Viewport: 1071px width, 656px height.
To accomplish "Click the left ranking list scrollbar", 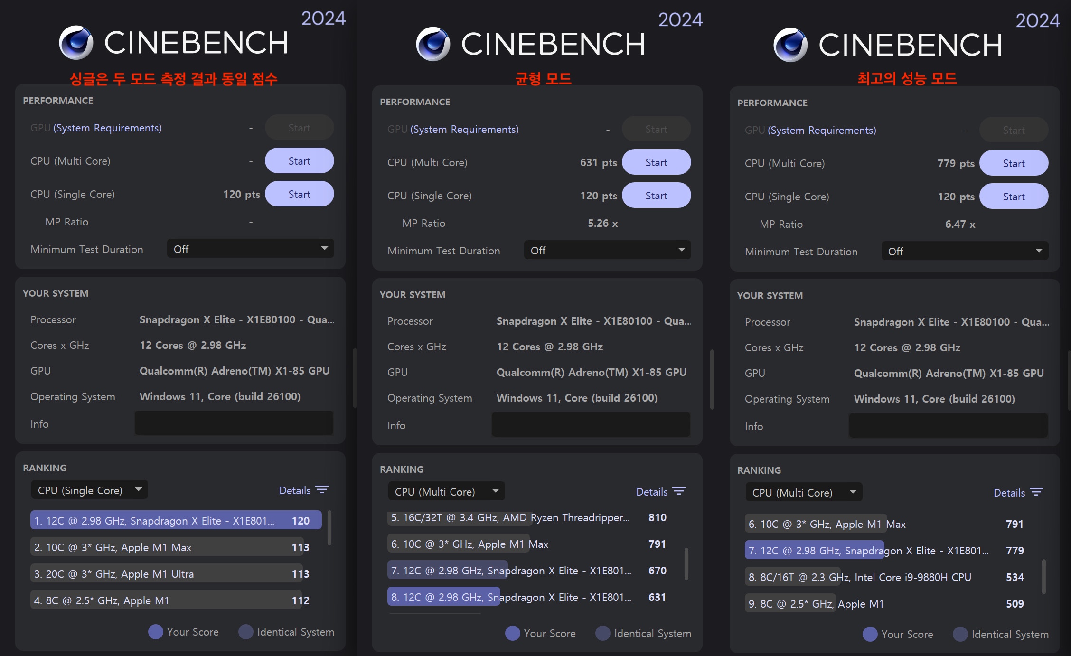I will pos(329,528).
